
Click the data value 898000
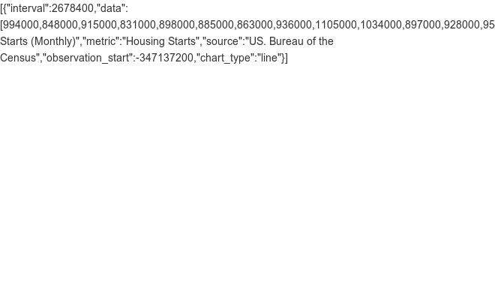click(x=177, y=25)
